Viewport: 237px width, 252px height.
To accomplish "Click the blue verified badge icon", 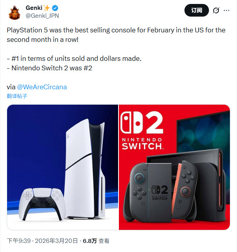I will pyautogui.click(x=55, y=8).
